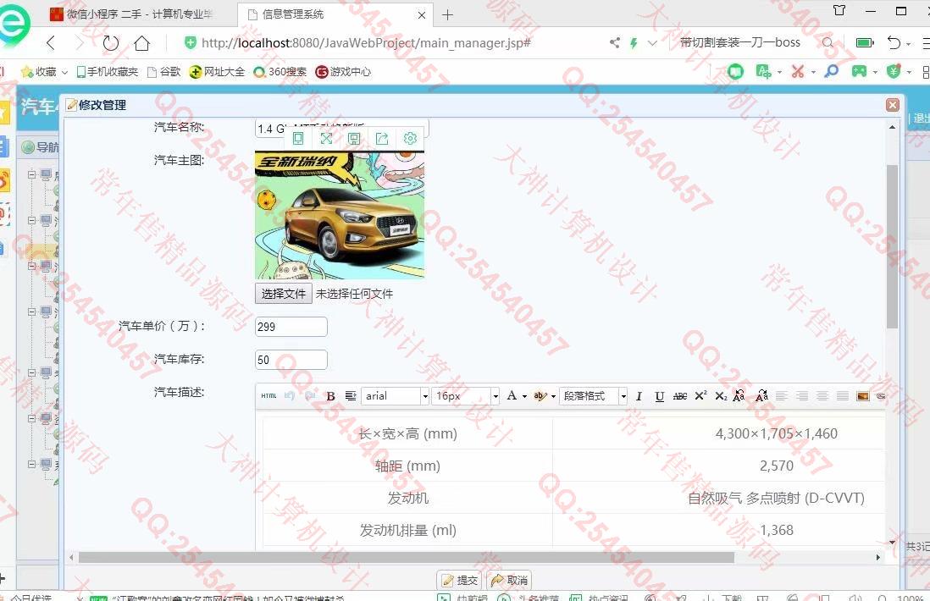Open the 收藏 favorites bookmark menu
Screen dimensions: 930x601
[x=44, y=72]
